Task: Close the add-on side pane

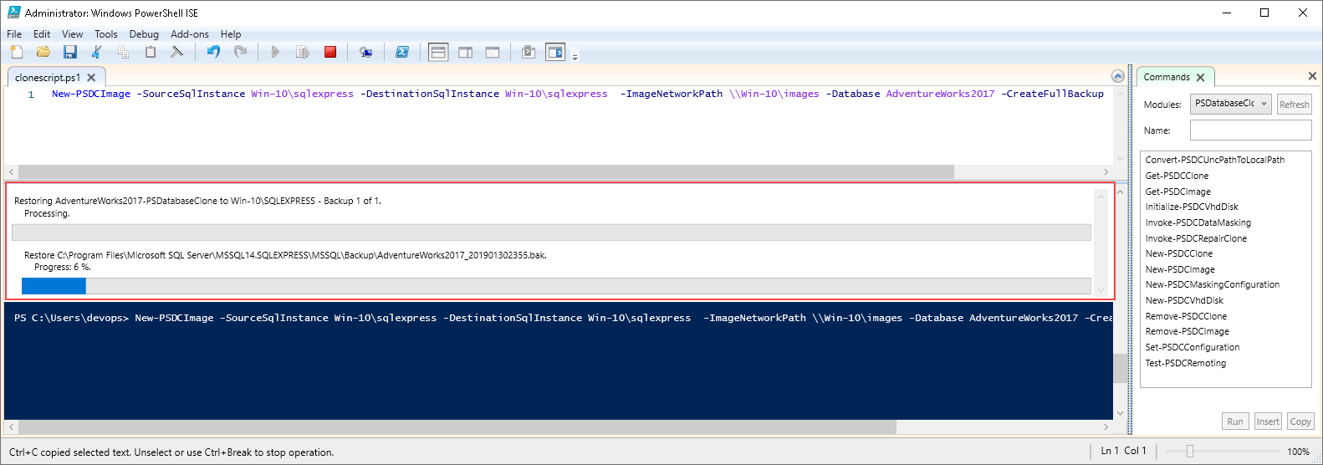Action: click(1312, 76)
